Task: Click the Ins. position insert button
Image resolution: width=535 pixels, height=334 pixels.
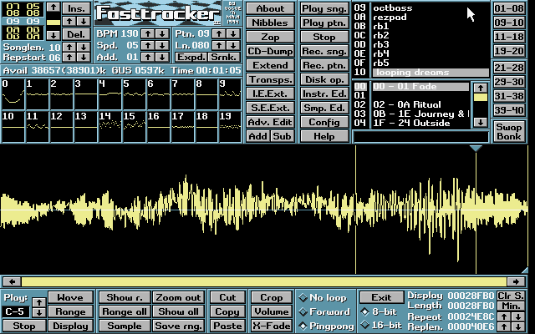Action: coord(76,8)
